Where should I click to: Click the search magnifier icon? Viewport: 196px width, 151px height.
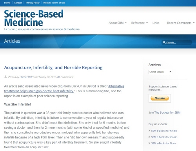(164, 42)
